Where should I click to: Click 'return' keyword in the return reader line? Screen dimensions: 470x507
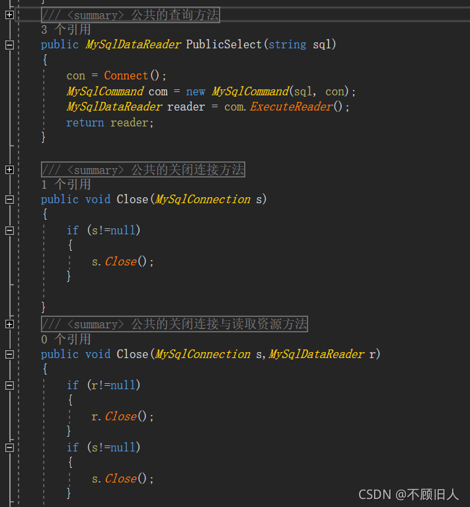pyautogui.click(x=85, y=122)
